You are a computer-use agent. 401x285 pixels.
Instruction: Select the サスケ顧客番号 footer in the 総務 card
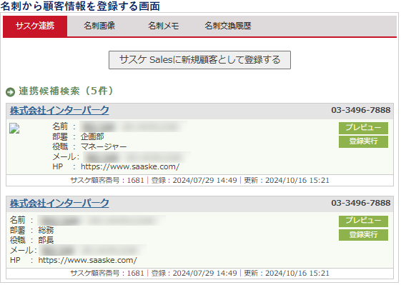pos(199,274)
